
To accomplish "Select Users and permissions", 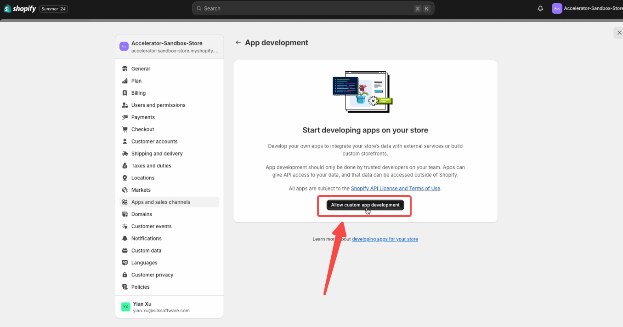I will (170, 105).
